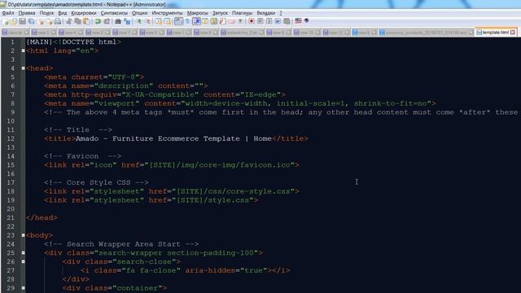The width and height of the screenshot is (521, 293).
Task: Click the Redo toolbar icon
Action: click(x=107, y=22)
